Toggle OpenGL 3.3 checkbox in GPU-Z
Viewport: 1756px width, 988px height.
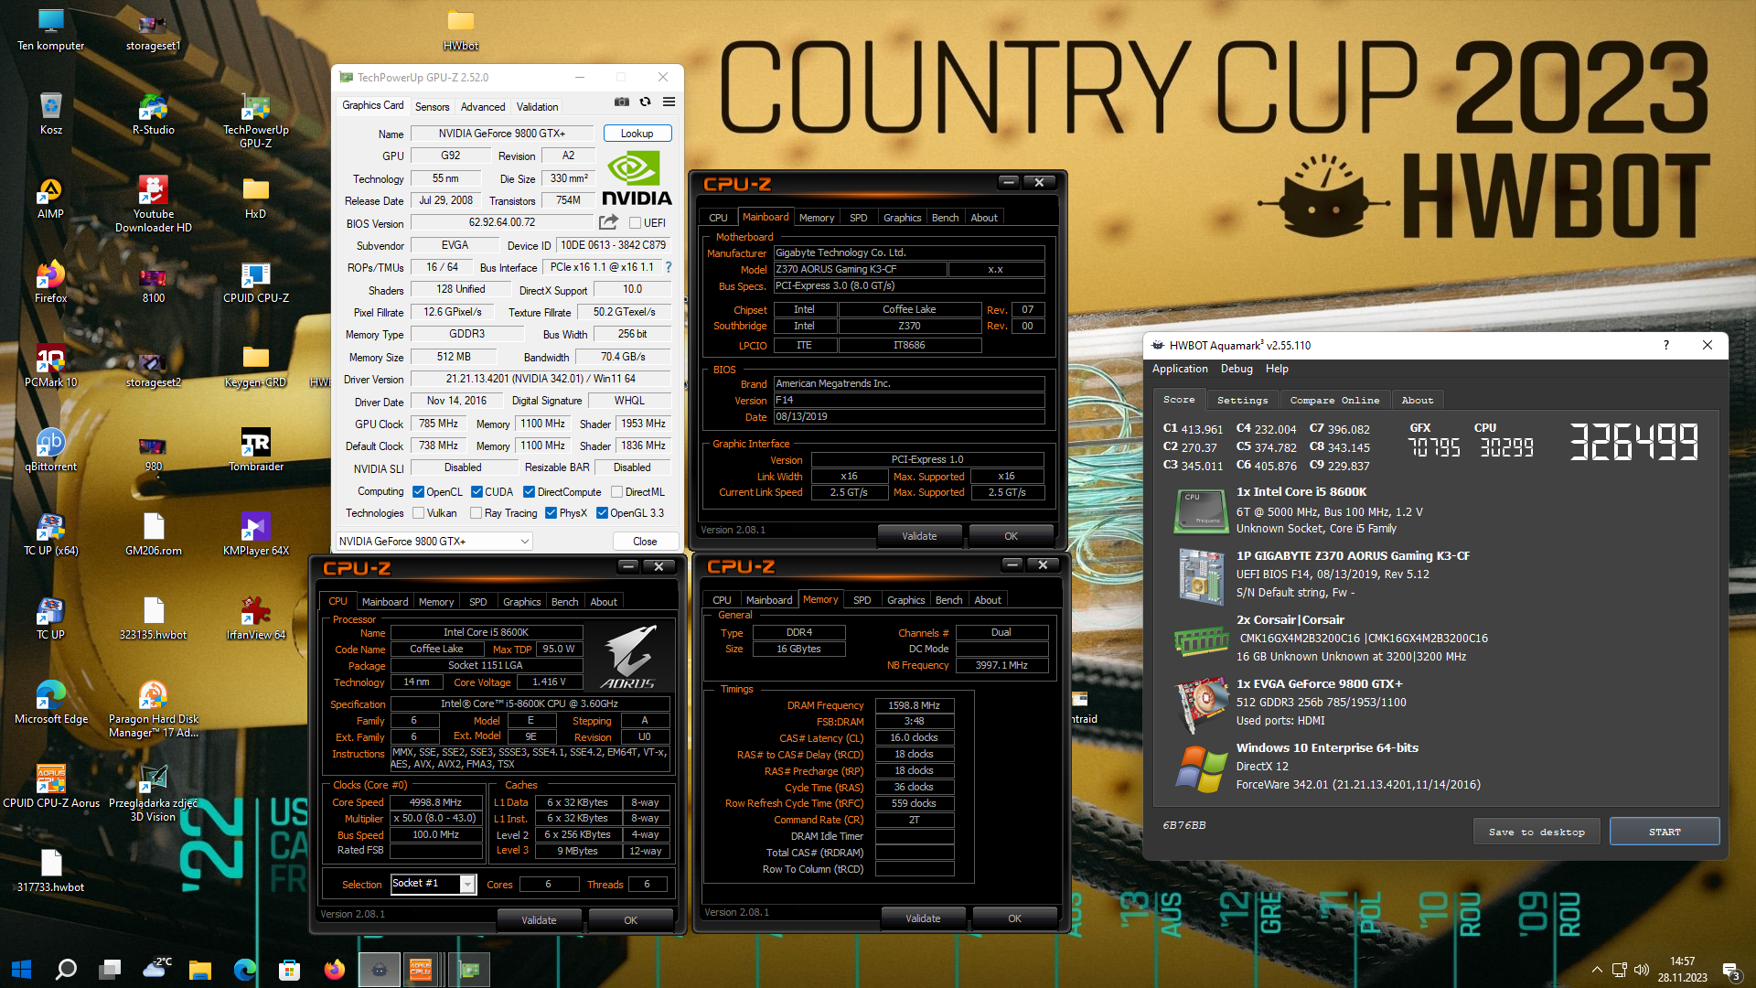coord(602,513)
